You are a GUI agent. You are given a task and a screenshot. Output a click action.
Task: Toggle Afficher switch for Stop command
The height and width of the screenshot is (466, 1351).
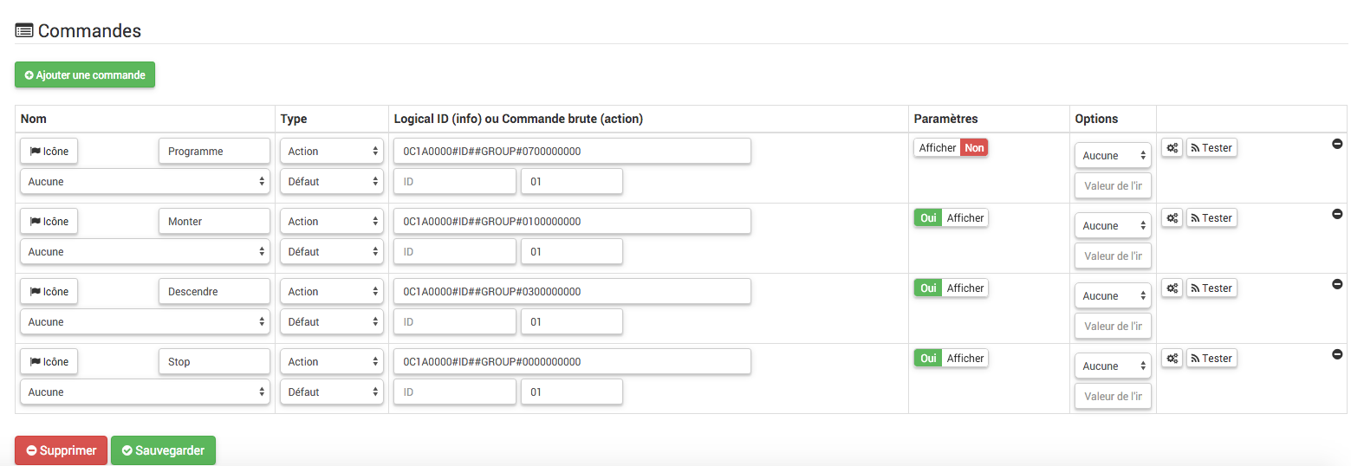pyautogui.click(x=951, y=359)
